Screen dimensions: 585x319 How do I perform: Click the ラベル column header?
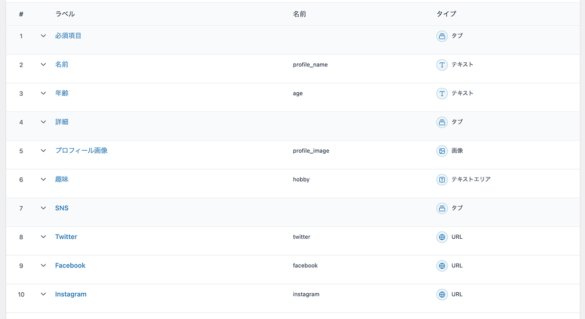coord(65,14)
